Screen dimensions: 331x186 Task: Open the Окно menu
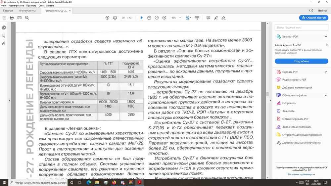point(41,6)
